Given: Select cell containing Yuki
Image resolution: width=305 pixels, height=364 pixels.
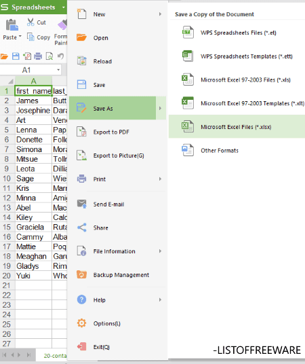Looking at the screenshot, I should pyautogui.click(x=34, y=276).
